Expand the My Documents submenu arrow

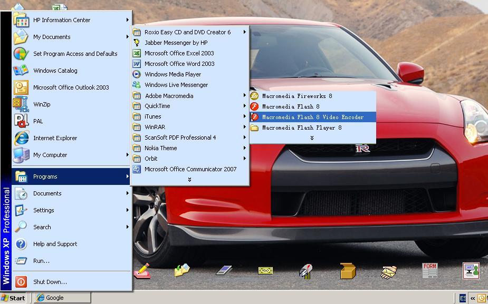click(x=128, y=37)
